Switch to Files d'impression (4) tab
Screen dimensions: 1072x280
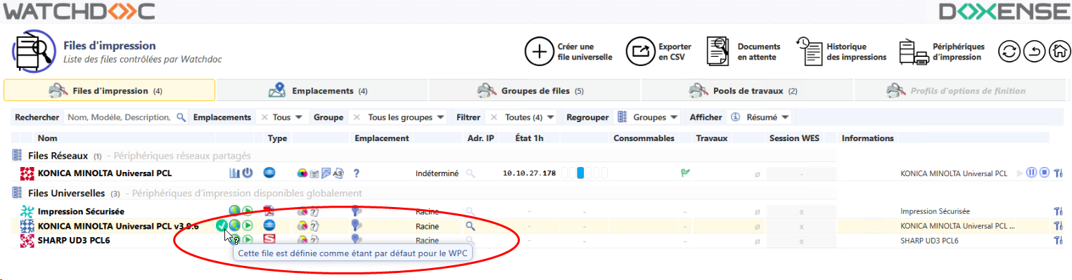pos(109,91)
